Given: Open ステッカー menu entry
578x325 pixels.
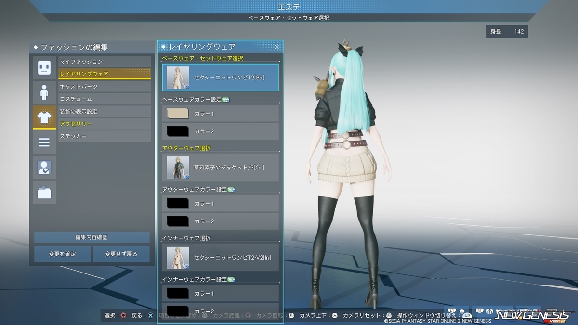Looking at the screenshot, I should coord(105,137).
